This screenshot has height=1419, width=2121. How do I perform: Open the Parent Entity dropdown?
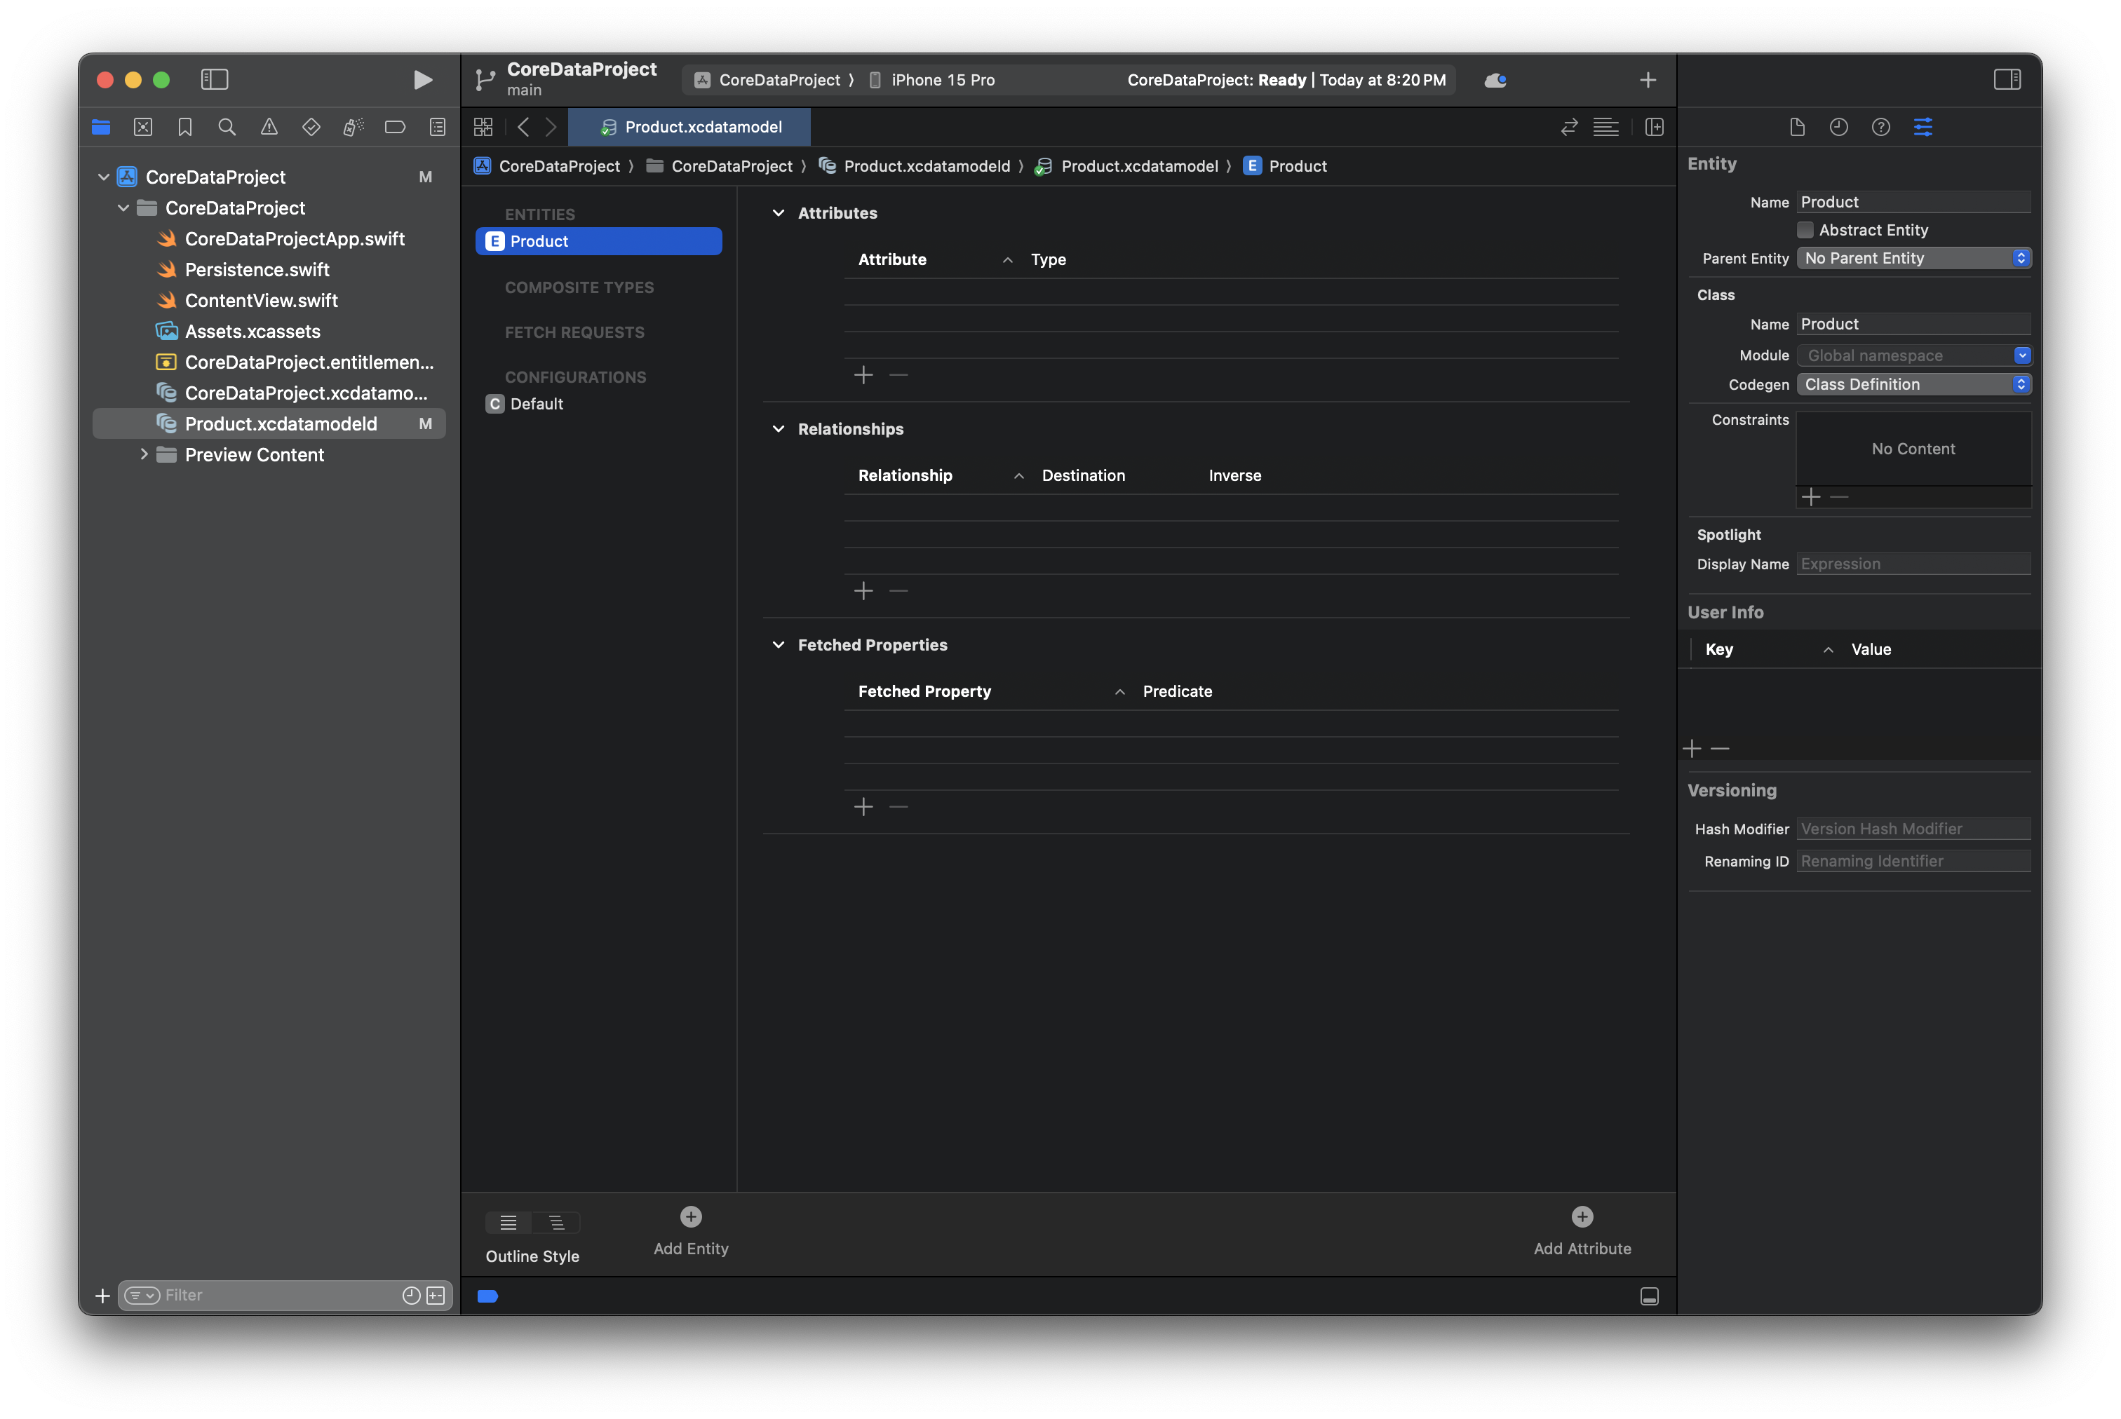pyautogui.click(x=1913, y=259)
